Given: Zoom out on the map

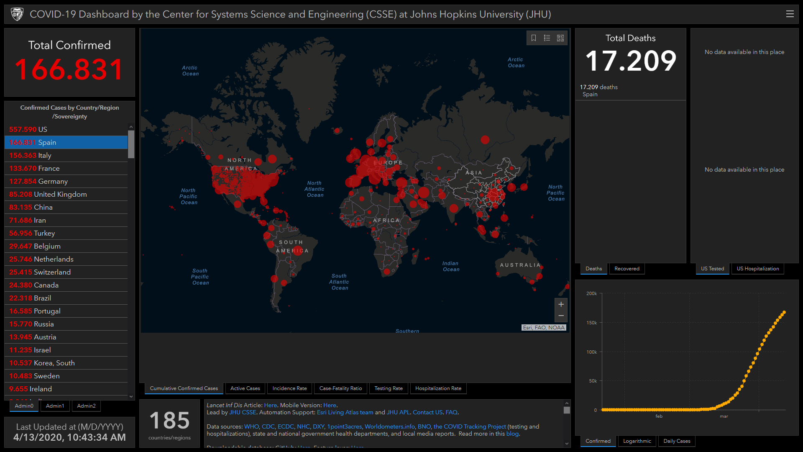Looking at the screenshot, I should pos(561,316).
